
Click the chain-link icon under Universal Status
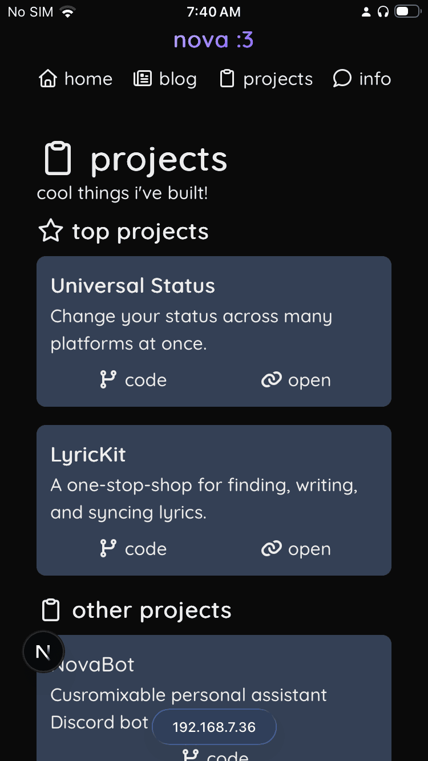click(271, 380)
